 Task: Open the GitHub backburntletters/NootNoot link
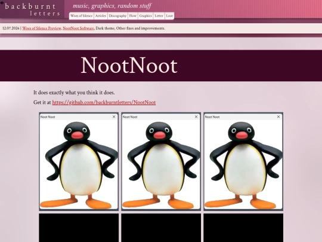(104, 102)
